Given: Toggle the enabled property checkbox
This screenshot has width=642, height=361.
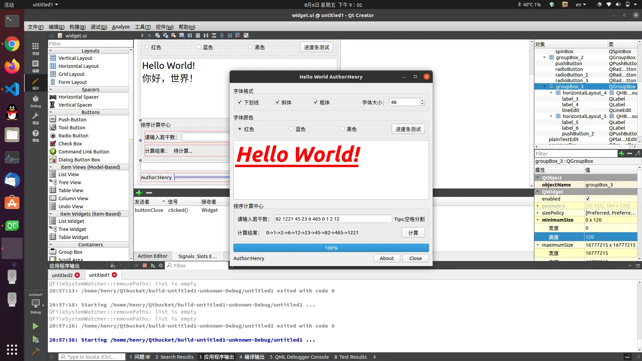Looking at the screenshot, I should (x=588, y=199).
